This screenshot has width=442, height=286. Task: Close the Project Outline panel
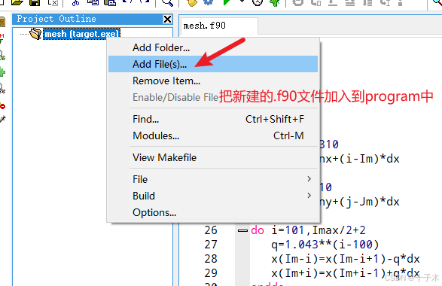[167, 19]
